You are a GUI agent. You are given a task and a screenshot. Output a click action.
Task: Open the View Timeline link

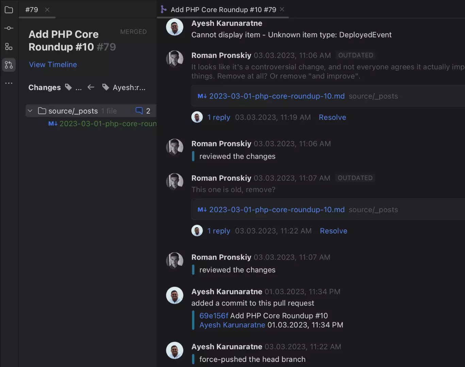[x=53, y=65]
